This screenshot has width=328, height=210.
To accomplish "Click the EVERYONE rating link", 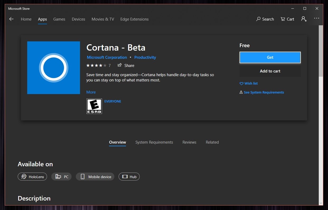I will 113,101.
